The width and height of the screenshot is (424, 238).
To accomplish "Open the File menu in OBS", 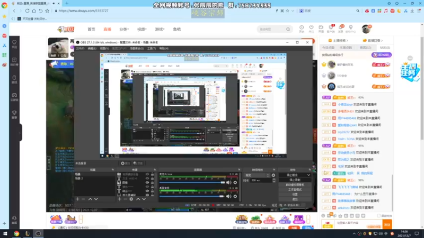I will (x=80, y=49).
